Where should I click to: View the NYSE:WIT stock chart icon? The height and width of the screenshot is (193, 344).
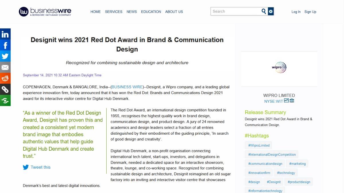click(286, 101)
